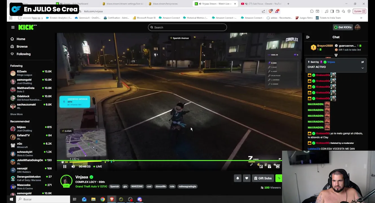
Task: Show more followed channels
Action: pos(16,114)
